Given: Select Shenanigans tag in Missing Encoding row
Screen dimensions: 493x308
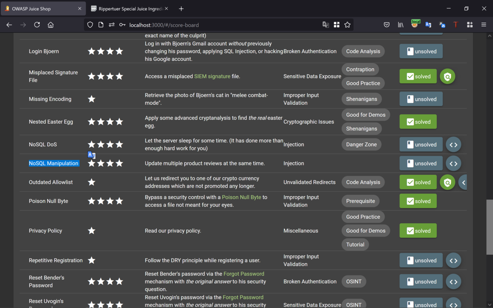Looking at the screenshot, I should pos(362,99).
